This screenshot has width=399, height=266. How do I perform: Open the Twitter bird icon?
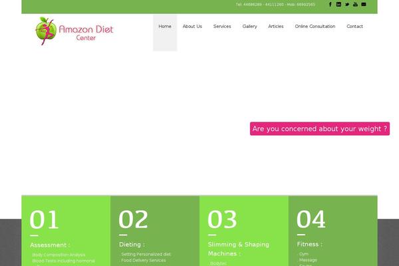347,5
